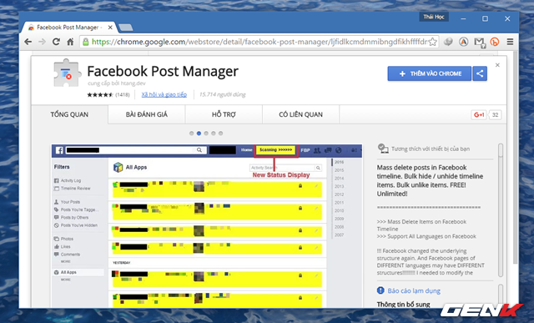The height and width of the screenshot is (323, 534).
Task: Select the last screenshot carousel dot
Action: tap(220, 134)
